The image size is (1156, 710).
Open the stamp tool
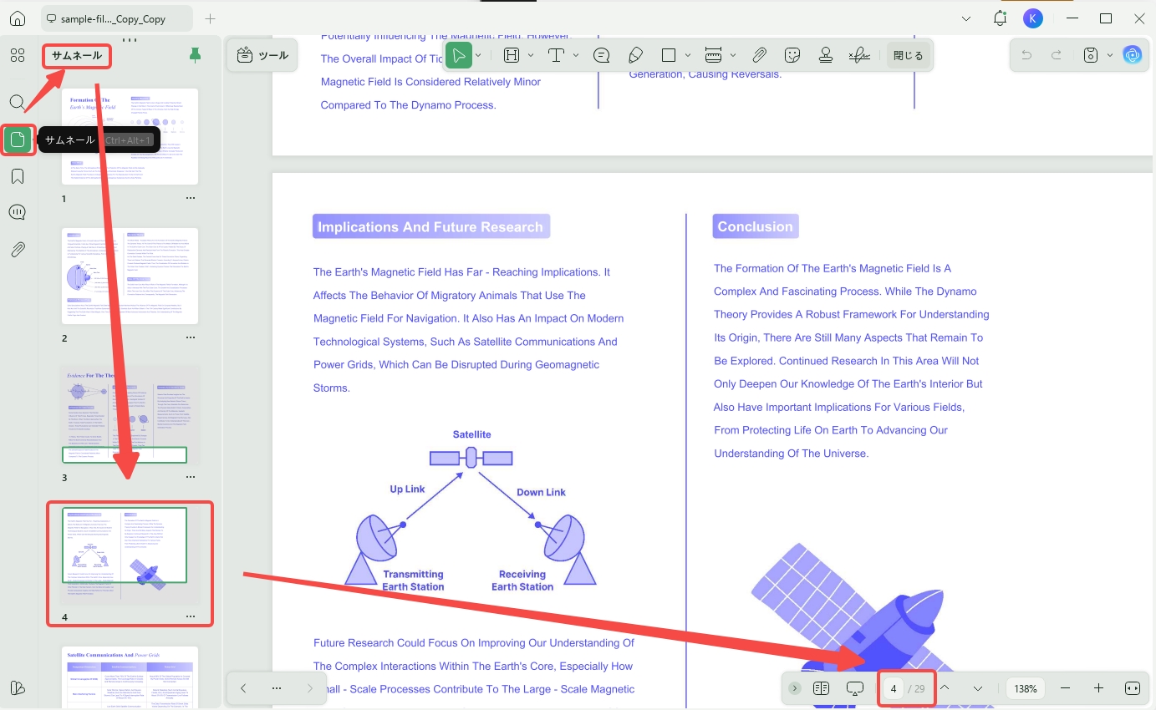826,55
